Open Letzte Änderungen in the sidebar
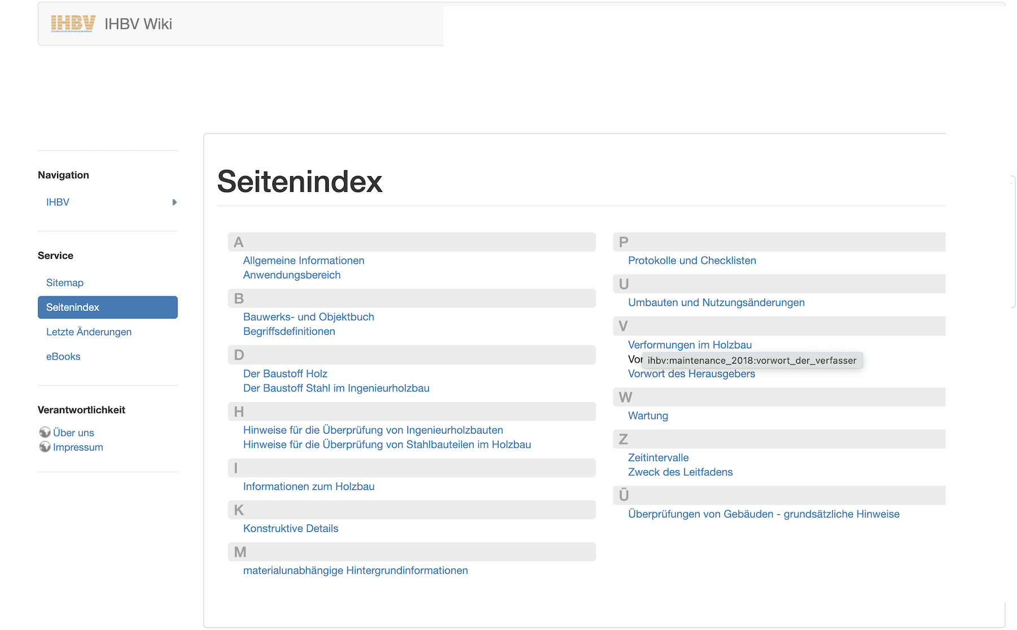 click(89, 332)
